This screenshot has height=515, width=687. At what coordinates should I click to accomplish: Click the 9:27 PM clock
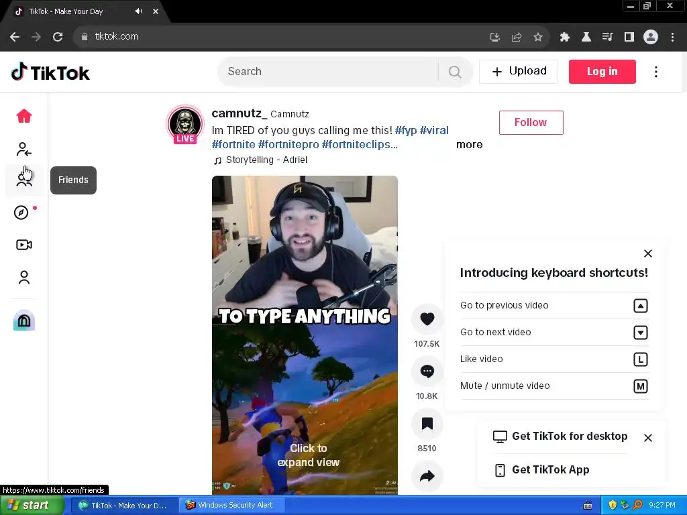pos(662,506)
